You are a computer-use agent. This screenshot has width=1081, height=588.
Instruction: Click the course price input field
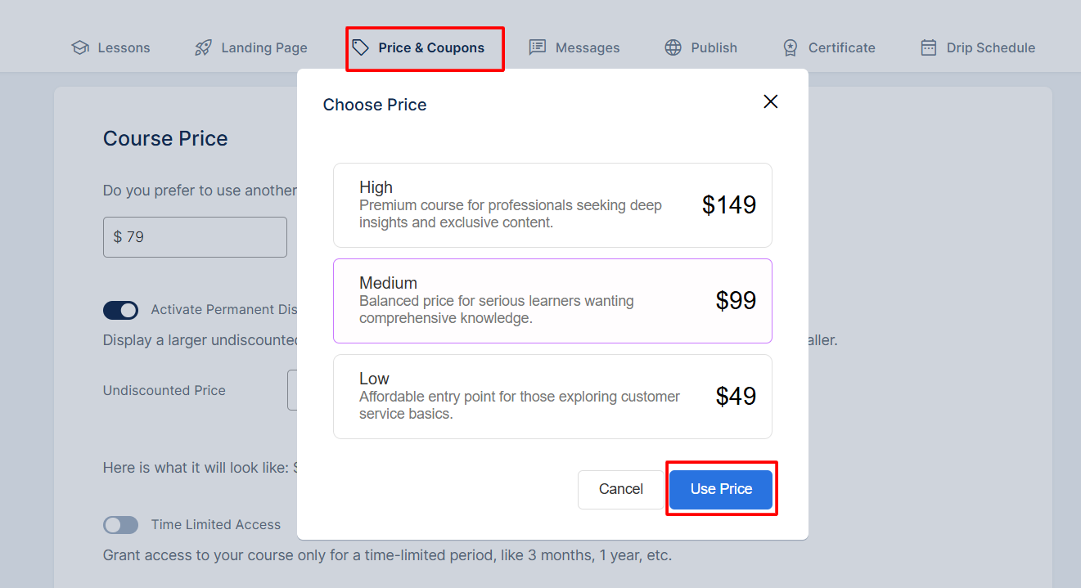pyautogui.click(x=195, y=237)
